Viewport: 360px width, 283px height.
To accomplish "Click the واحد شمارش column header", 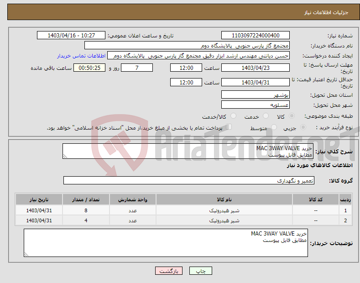I will tap(133, 199).
